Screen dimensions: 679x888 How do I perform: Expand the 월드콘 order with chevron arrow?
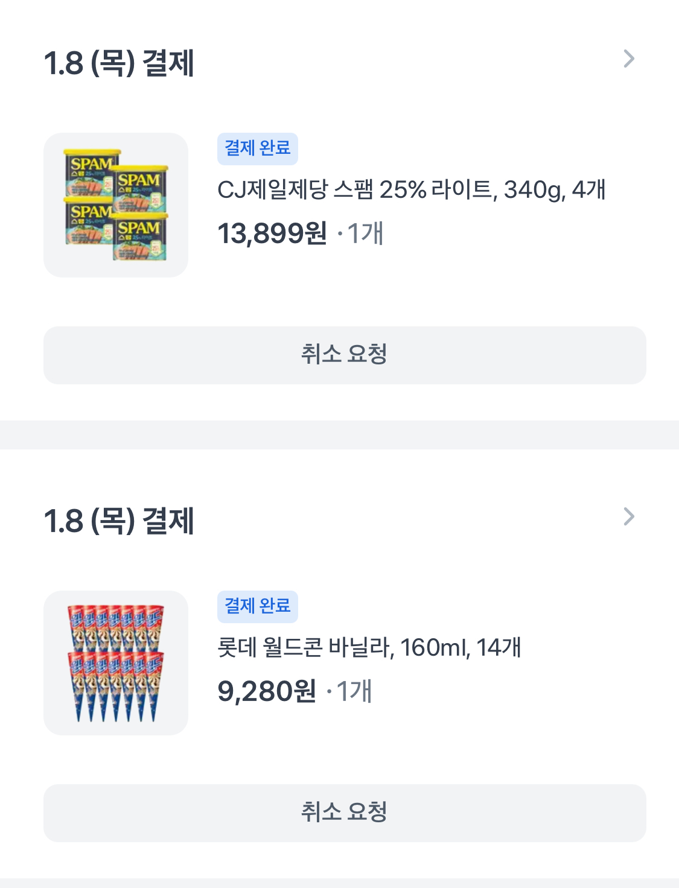point(628,517)
